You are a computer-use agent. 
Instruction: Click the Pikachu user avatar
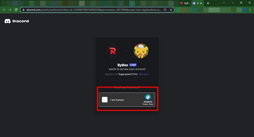pyautogui.click(x=141, y=51)
